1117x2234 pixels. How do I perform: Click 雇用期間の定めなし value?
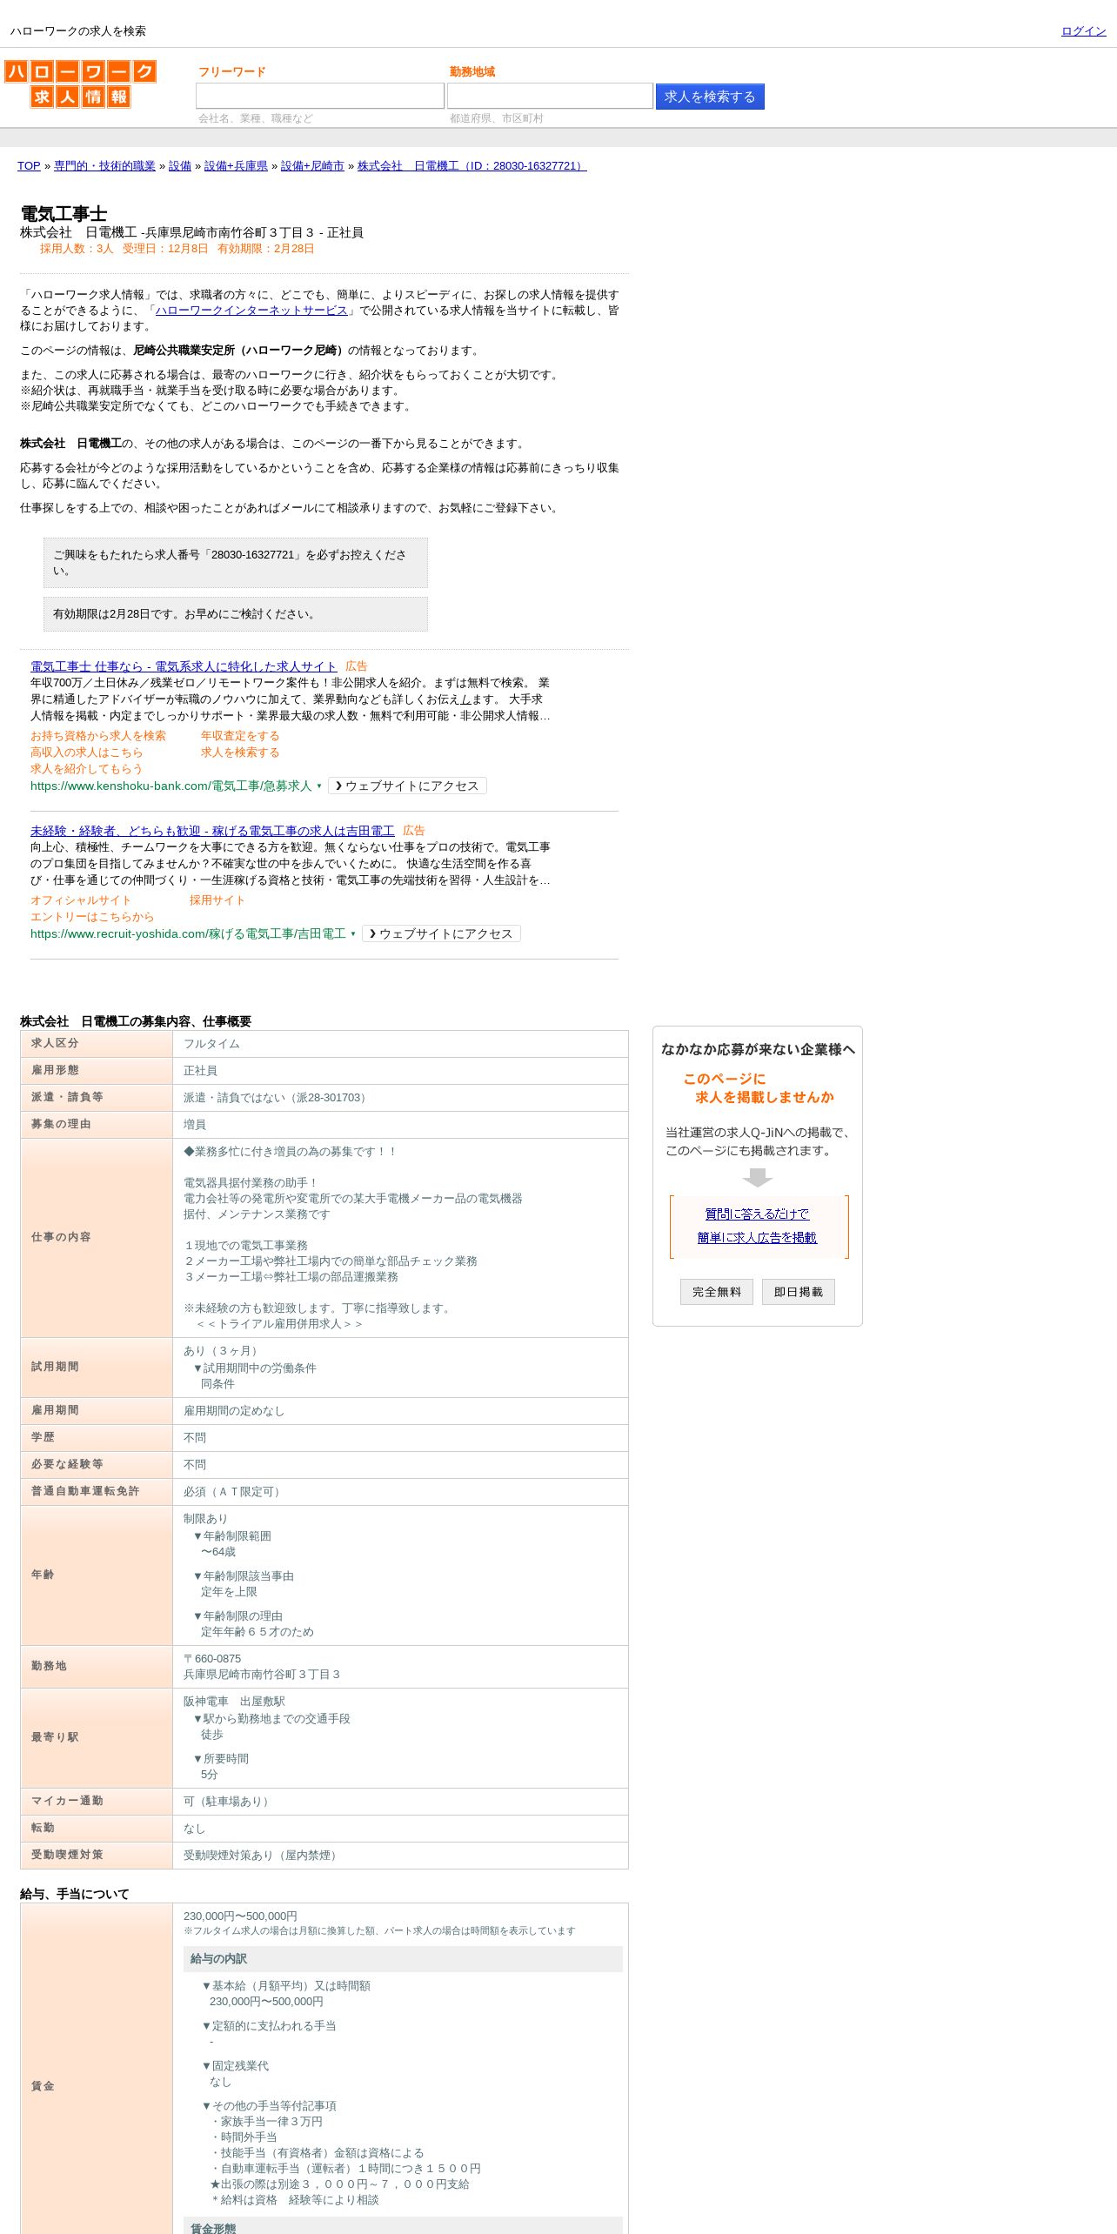(x=234, y=1411)
